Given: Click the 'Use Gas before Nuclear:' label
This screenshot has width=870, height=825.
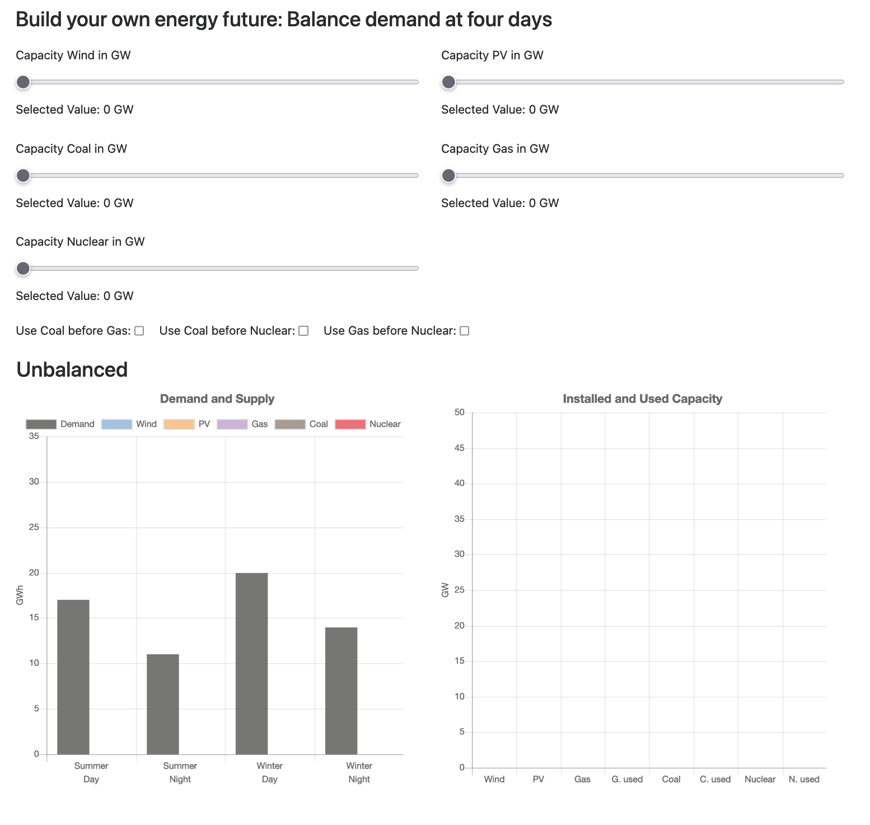Looking at the screenshot, I should point(390,331).
